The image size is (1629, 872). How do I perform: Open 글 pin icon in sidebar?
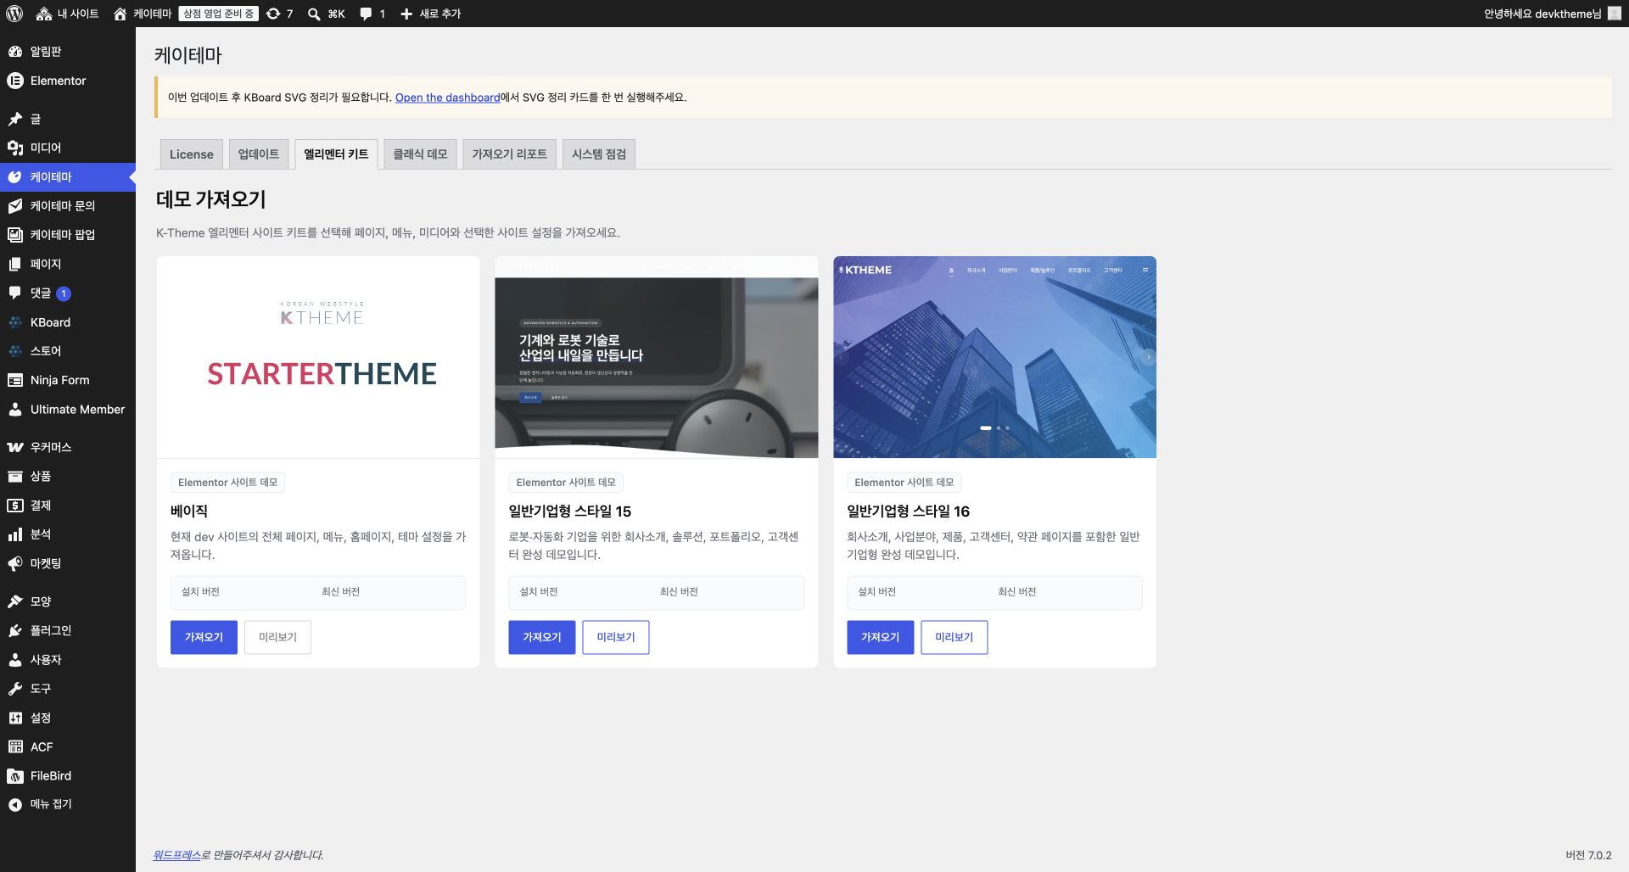(x=15, y=119)
